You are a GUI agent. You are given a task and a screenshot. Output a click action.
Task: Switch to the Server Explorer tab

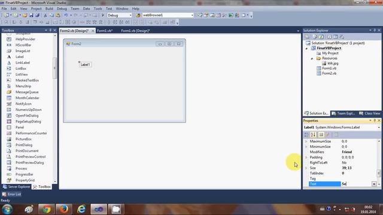pyautogui.click(x=16, y=187)
